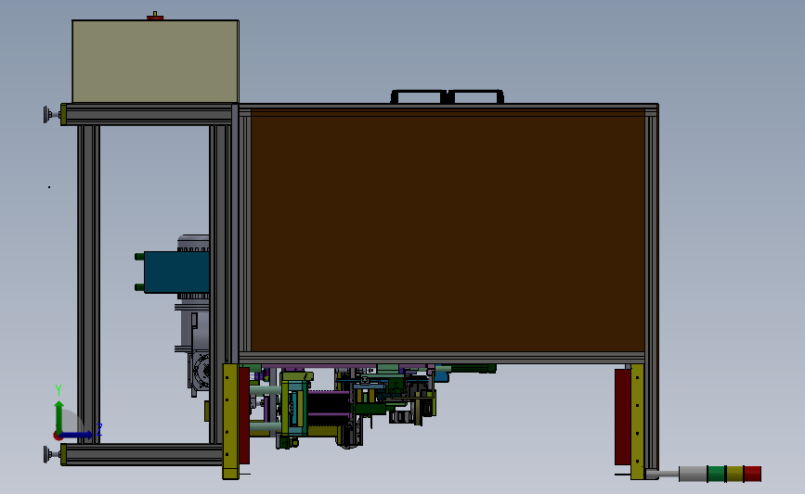This screenshot has height=494, width=805.
Task: Pick the left olive-yellow bracket plate
Action: pos(230,421)
